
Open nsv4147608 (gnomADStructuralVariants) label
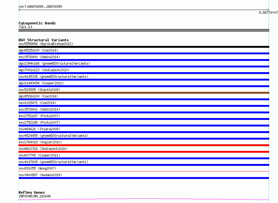(53, 162)
